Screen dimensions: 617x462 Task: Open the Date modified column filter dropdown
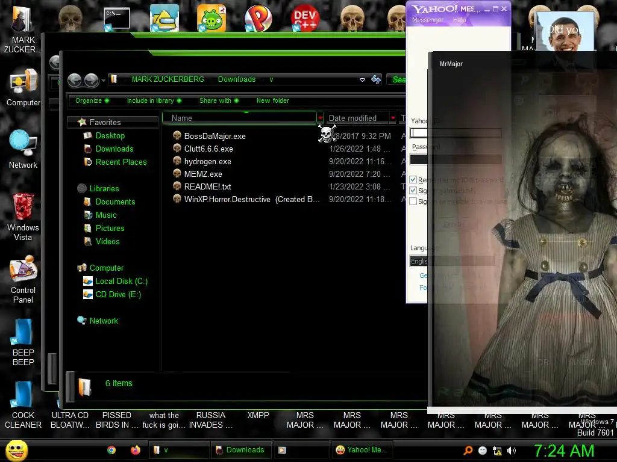[x=393, y=118]
